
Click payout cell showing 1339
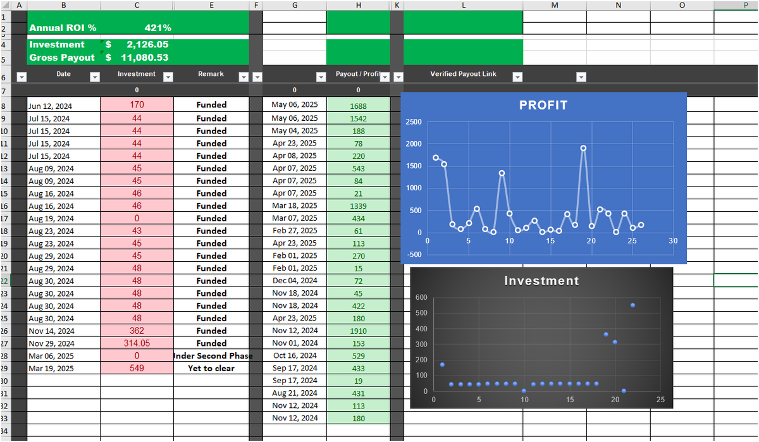pyautogui.click(x=358, y=206)
